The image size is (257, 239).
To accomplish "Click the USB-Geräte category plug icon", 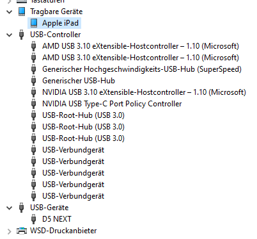I will coord(22,208).
